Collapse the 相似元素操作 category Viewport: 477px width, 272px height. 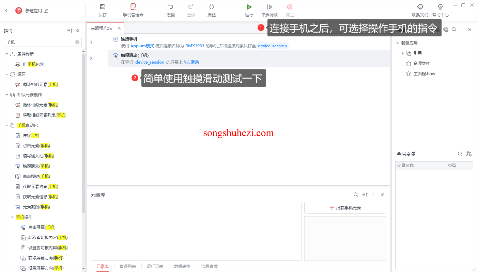point(6,95)
